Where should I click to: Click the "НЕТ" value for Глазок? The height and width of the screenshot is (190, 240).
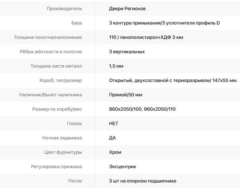(x=114, y=124)
